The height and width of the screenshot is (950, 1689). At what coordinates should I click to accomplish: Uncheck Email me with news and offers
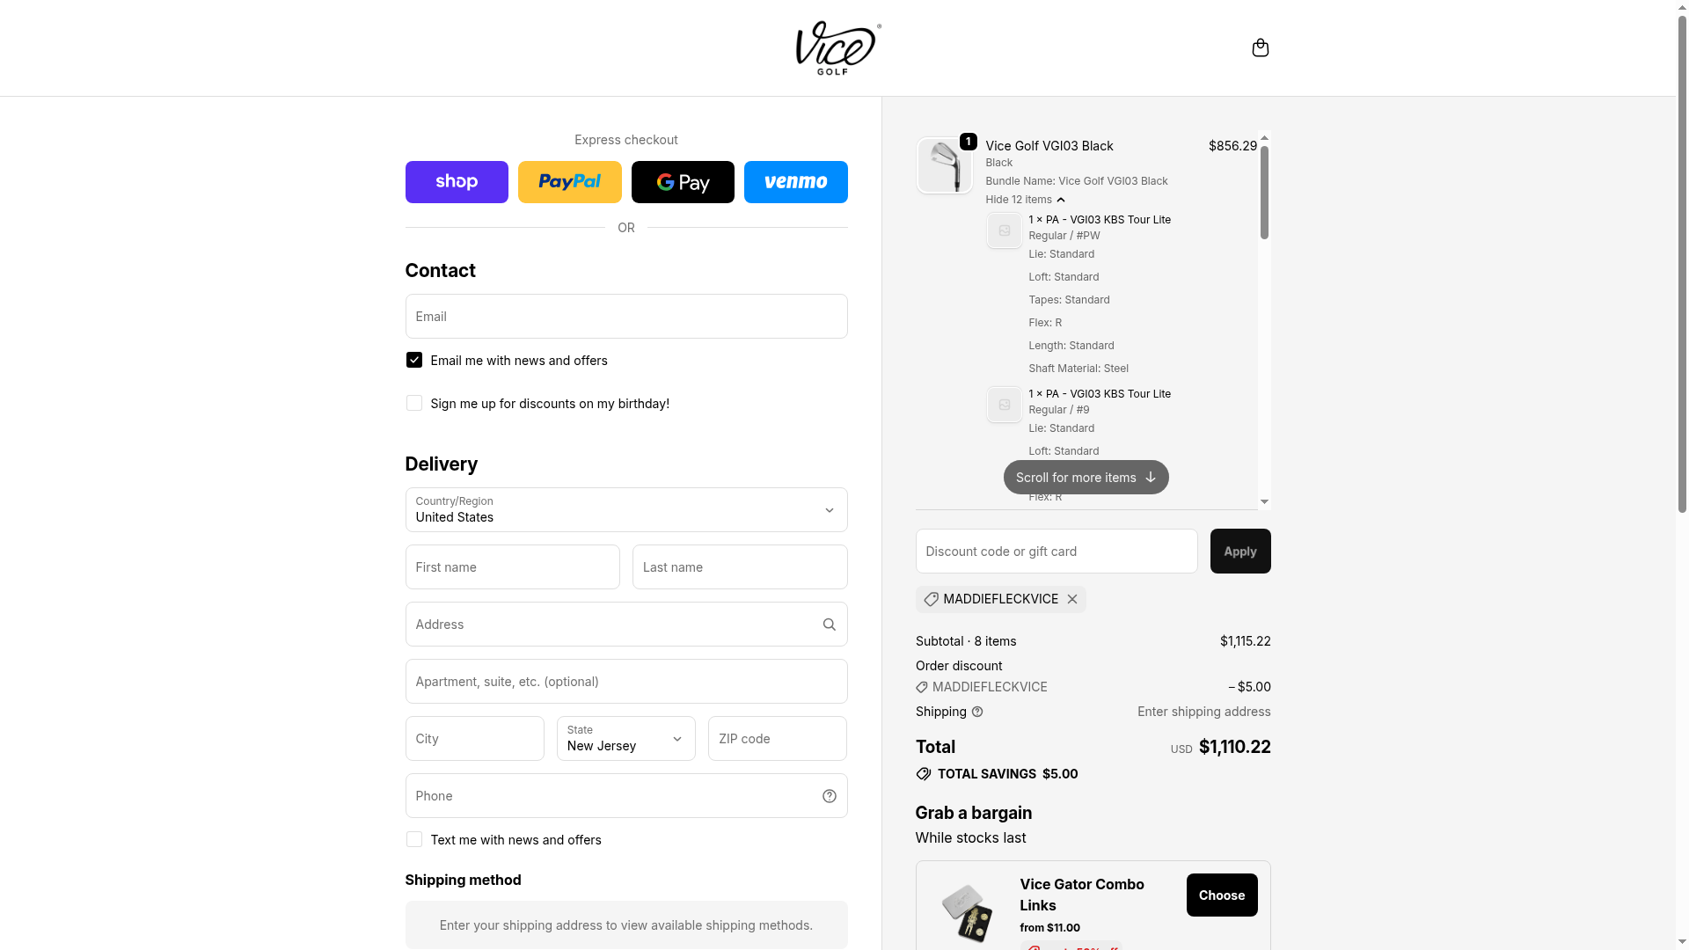pos(414,361)
